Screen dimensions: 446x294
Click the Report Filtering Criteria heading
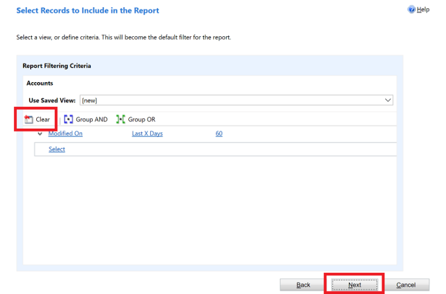point(57,66)
